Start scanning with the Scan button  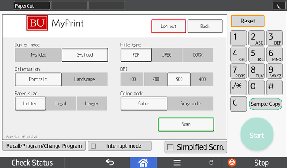click(186, 124)
